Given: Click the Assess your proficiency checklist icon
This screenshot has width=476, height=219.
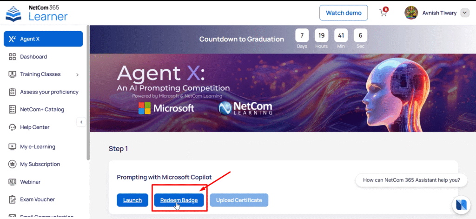Looking at the screenshot, I should (12, 92).
